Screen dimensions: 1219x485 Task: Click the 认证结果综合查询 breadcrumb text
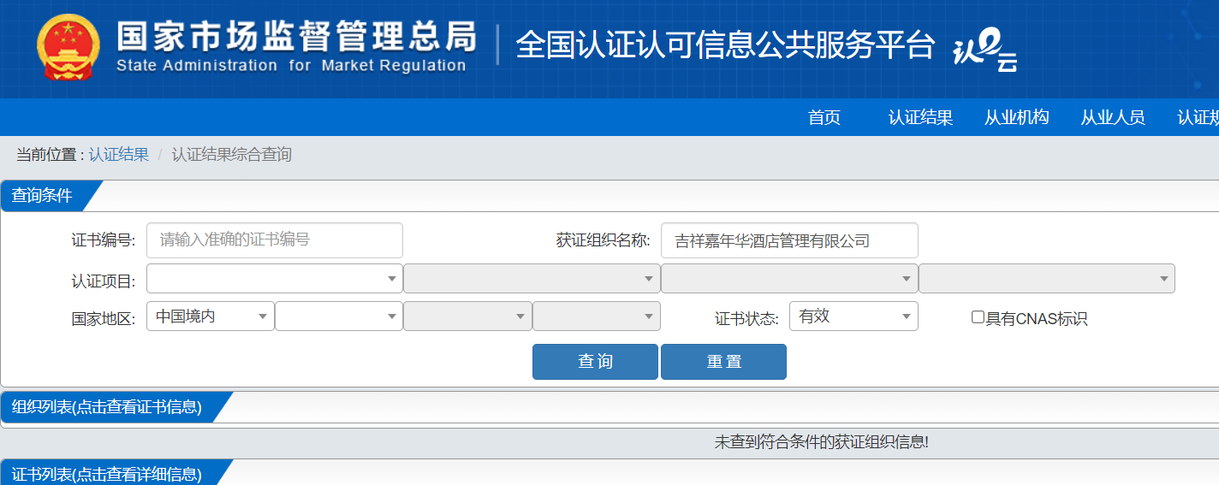(232, 155)
